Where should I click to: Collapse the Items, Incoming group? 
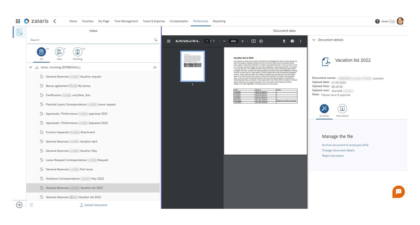pos(31,67)
